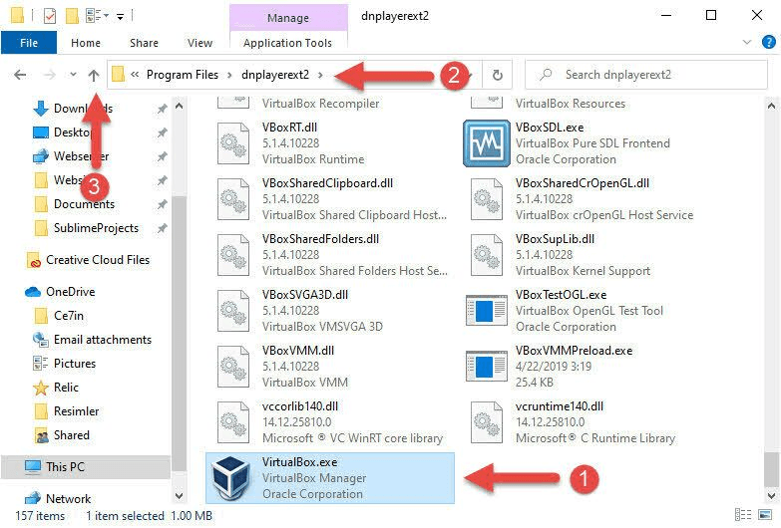This screenshot has height=528, width=781.
Task: Open the Creative Cloud Files icon
Action: 33,260
